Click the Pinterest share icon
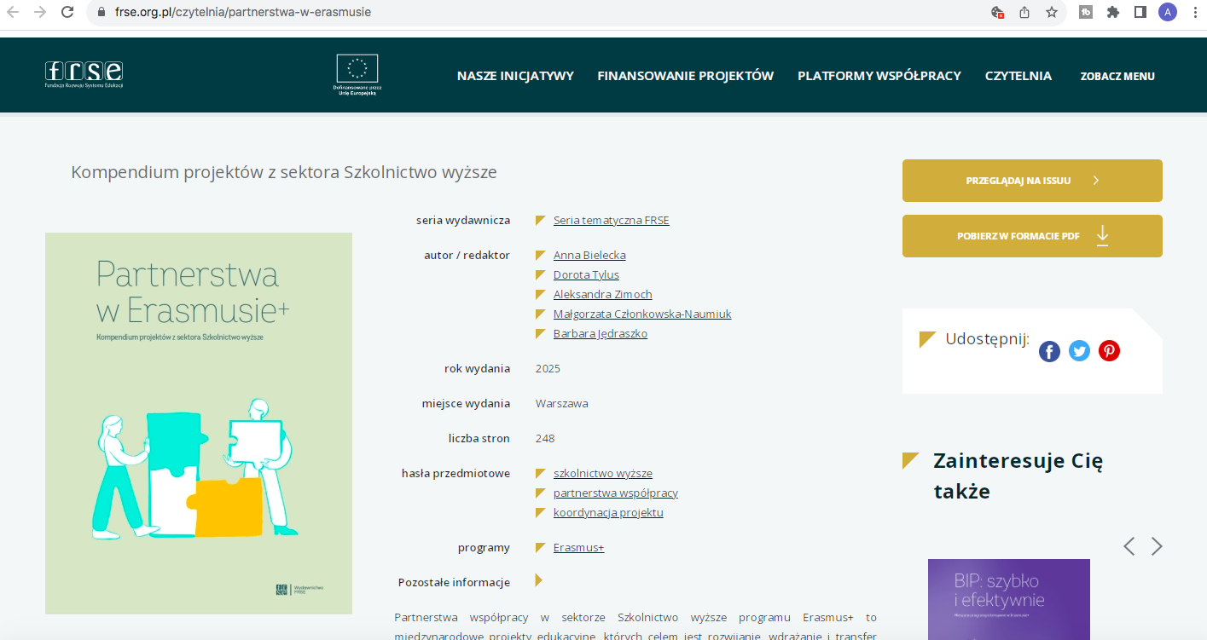Image resolution: width=1207 pixels, height=640 pixels. coord(1109,351)
